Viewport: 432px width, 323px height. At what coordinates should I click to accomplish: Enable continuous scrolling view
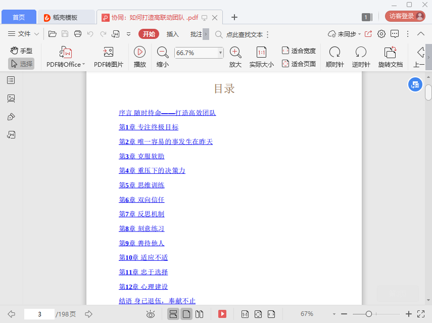[173, 314]
